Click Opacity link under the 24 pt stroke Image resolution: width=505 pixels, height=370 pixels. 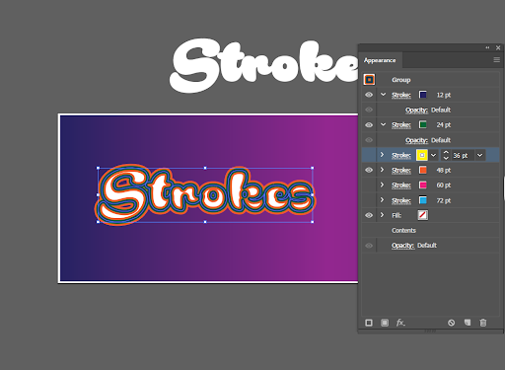coord(416,140)
